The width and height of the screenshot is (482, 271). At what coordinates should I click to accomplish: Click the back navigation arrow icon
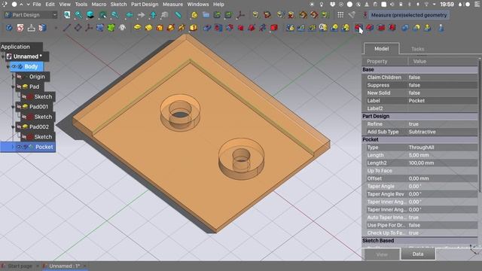tap(130, 15)
